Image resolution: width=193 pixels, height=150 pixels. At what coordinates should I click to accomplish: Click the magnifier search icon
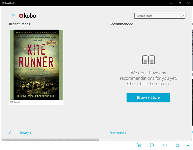coord(182,16)
